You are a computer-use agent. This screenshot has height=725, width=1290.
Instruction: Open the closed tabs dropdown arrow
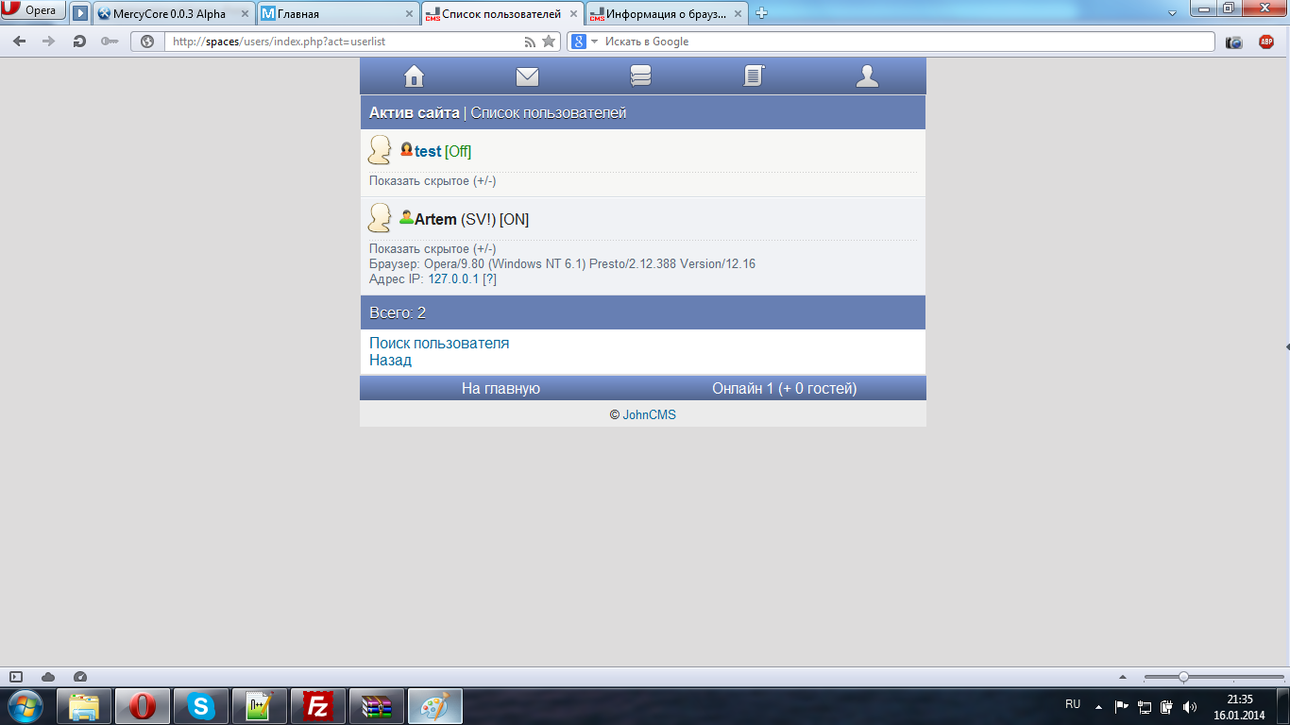[1172, 13]
